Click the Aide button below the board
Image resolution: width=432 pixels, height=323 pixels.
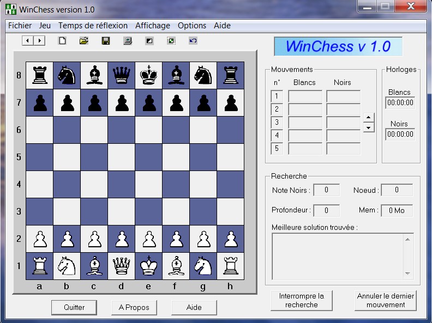point(194,307)
